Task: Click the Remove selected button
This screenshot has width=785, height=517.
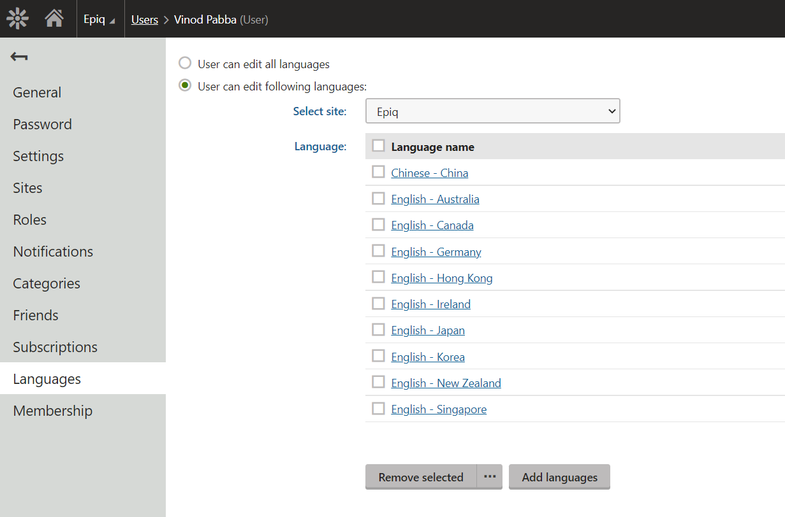Action: [420, 477]
